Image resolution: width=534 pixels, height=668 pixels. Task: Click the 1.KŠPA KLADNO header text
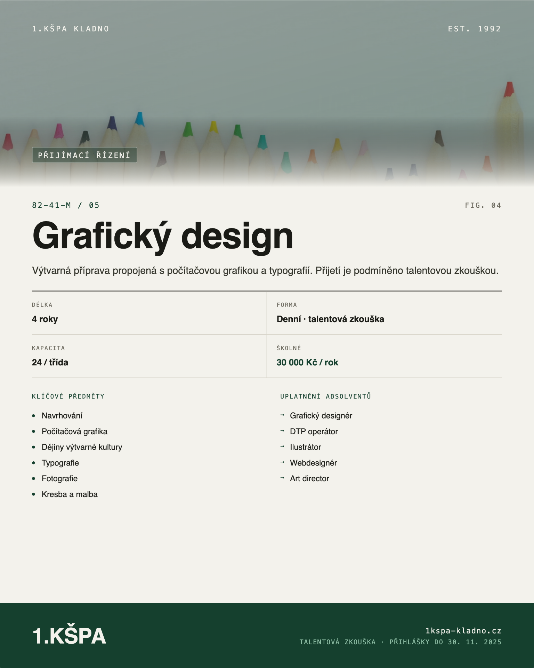click(x=71, y=29)
